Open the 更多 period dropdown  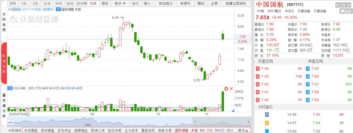click(x=120, y=4)
